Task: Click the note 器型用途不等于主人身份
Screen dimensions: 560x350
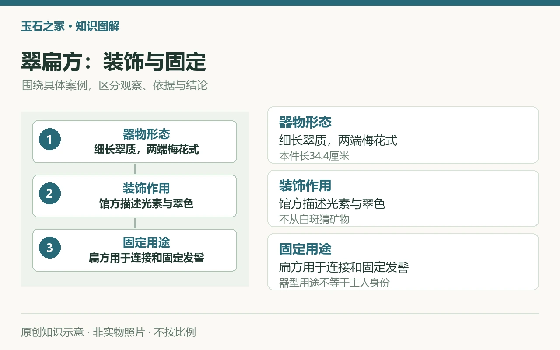Action: (x=334, y=283)
